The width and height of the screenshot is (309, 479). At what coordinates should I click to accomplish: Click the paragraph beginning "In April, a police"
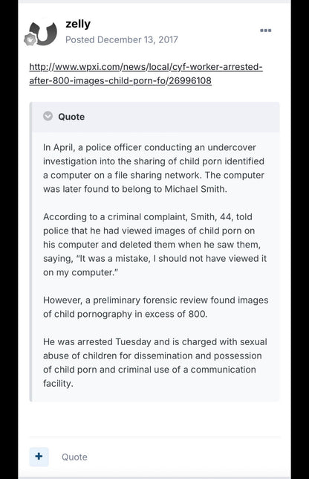pos(154,168)
